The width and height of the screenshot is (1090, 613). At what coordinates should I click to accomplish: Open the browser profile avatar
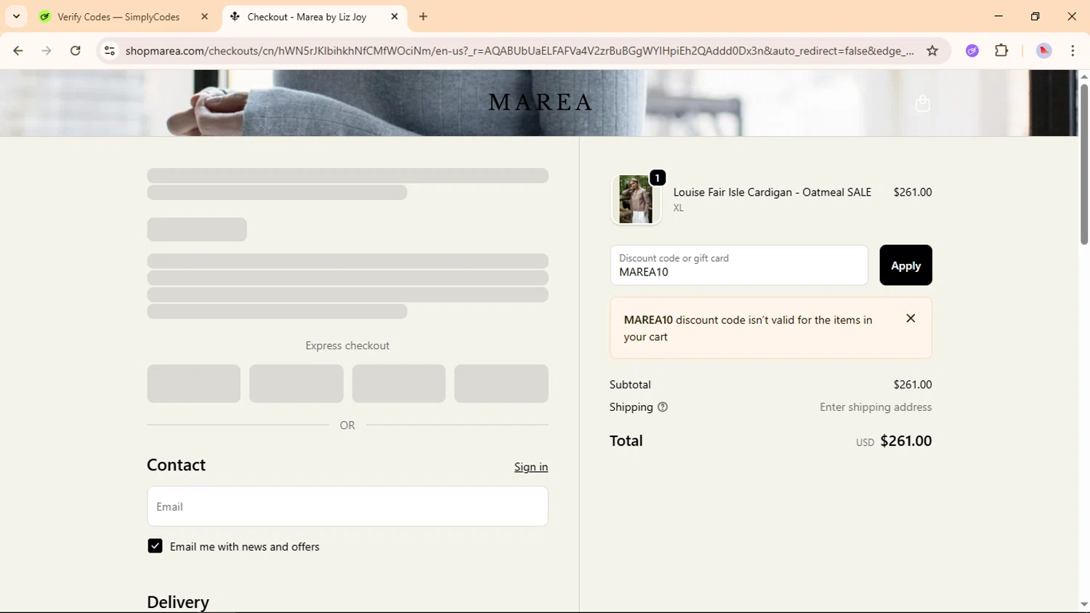pyautogui.click(x=1044, y=51)
